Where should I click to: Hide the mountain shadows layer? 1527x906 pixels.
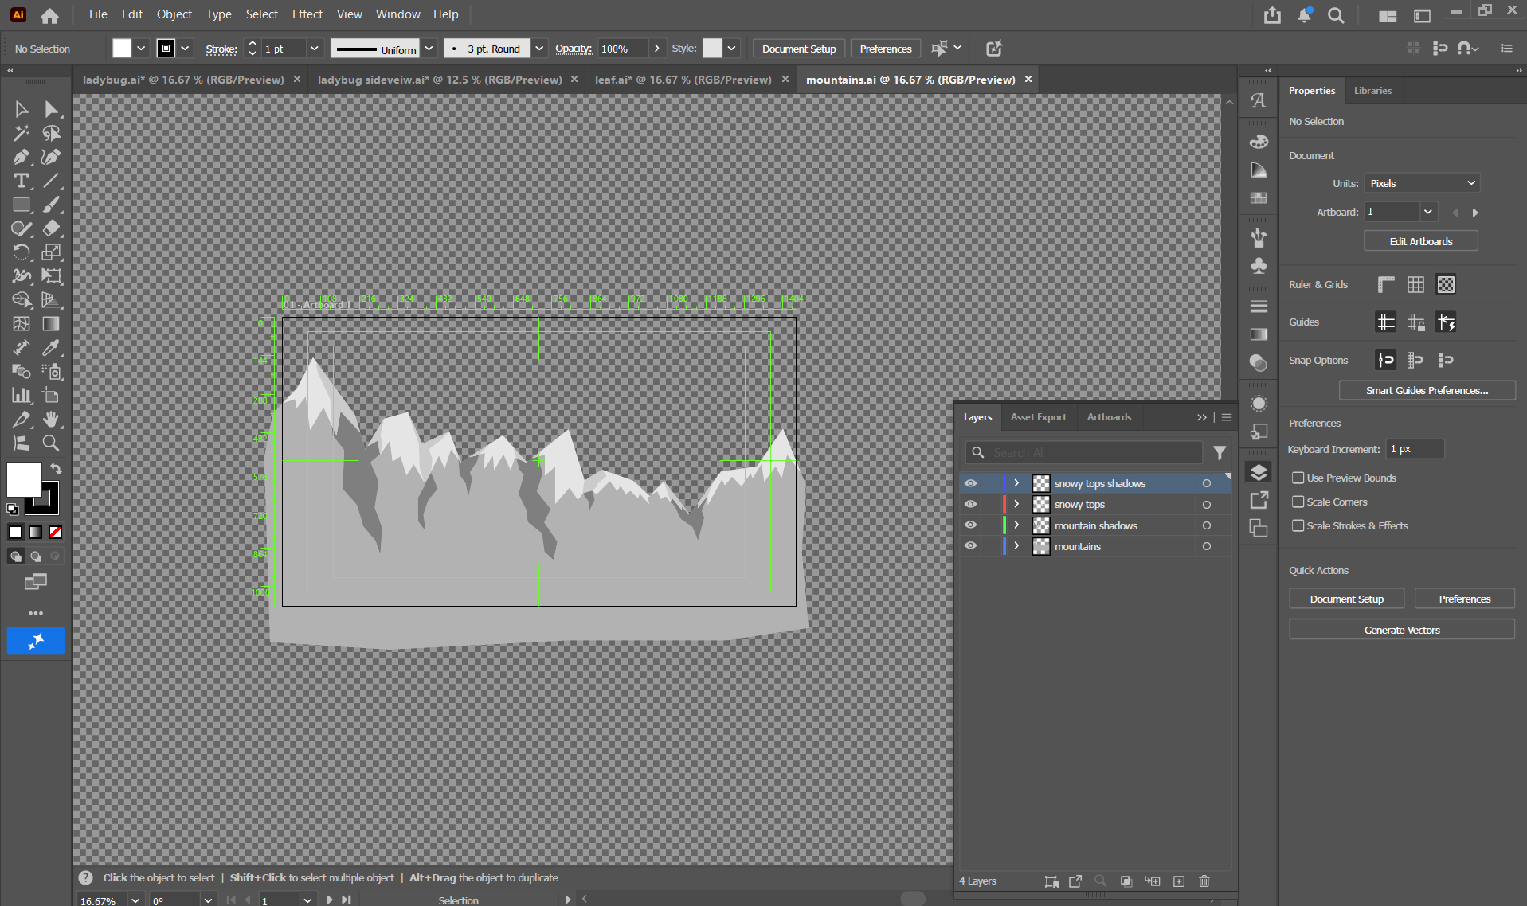[x=970, y=525]
